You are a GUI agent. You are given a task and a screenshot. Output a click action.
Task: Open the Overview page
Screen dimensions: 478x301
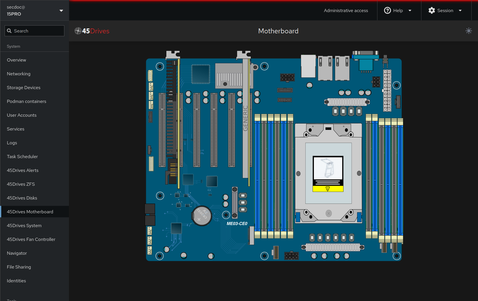34,60
